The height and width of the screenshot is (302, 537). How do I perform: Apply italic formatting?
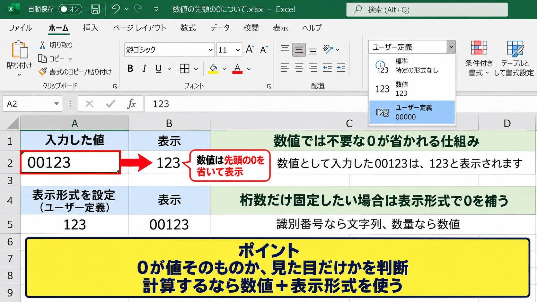tap(145, 68)
